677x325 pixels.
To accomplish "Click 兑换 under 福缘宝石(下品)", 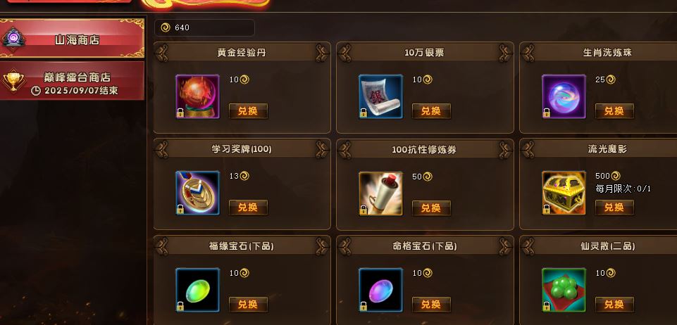I will [248, 305].
